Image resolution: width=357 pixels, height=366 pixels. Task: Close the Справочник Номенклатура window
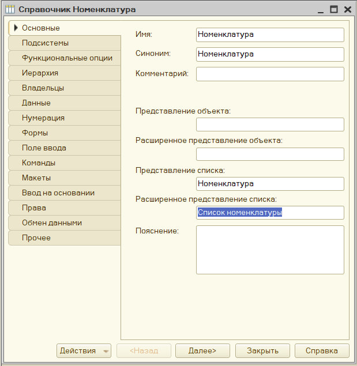pos(348,9)
